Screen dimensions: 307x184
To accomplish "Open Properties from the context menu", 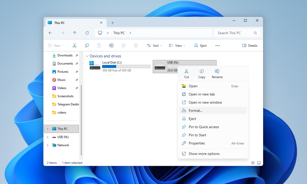I will click(x=196, y=143).
